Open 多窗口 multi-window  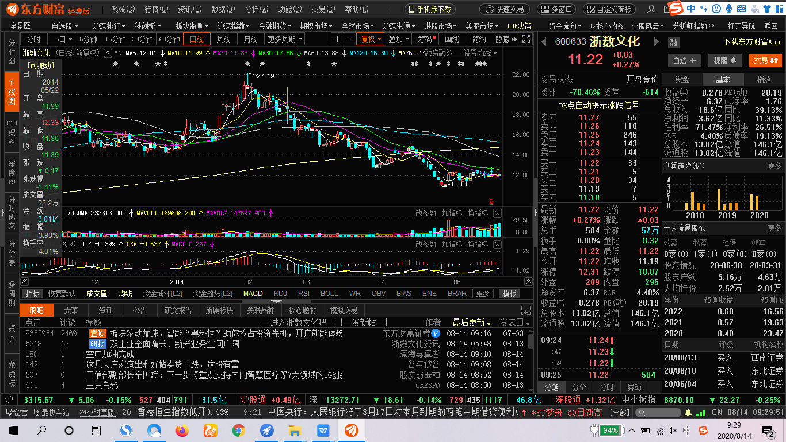[x=556, y=9]
